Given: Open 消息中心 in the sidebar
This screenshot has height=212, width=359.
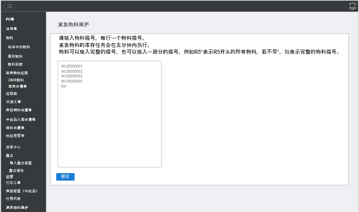Looking at the screenshot, I should 13,147.
